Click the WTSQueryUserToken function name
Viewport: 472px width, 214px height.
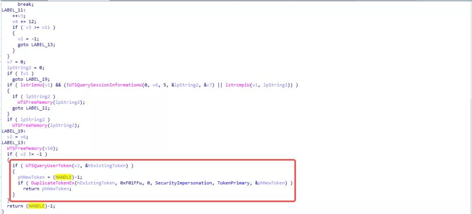coord(48,166)
